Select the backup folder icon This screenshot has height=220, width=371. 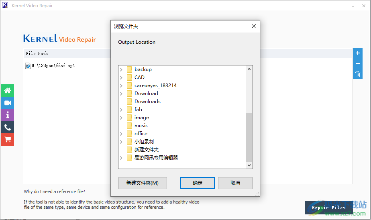[x=129, y=69]
